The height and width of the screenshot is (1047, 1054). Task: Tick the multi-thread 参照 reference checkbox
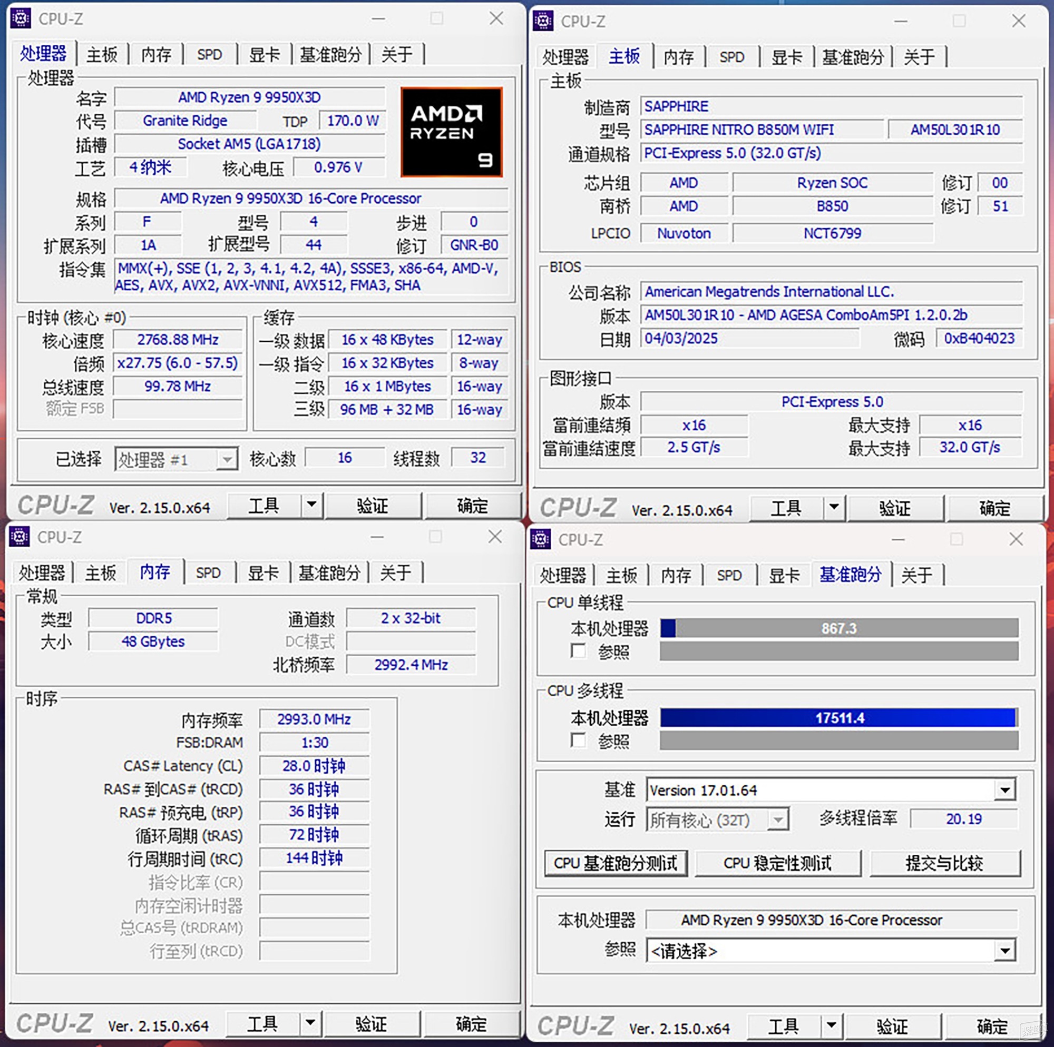click(x=578, y=740)
